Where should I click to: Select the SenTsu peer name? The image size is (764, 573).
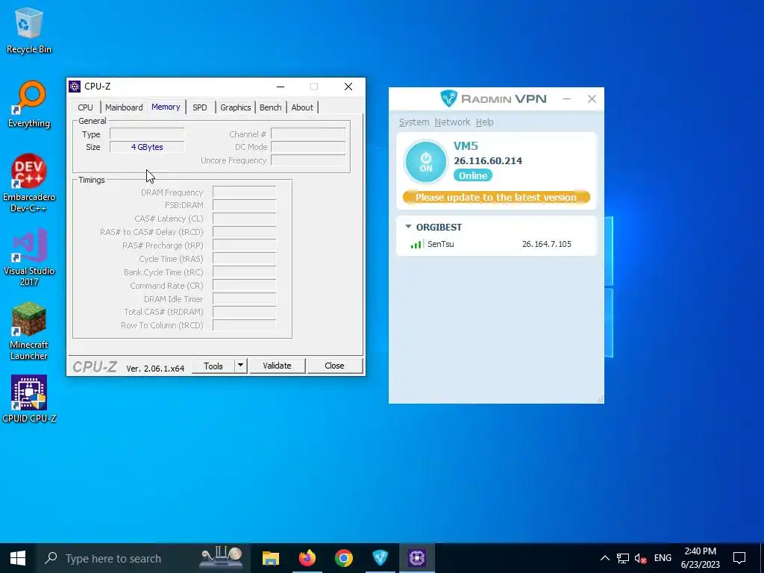click(x=440, y=244)
